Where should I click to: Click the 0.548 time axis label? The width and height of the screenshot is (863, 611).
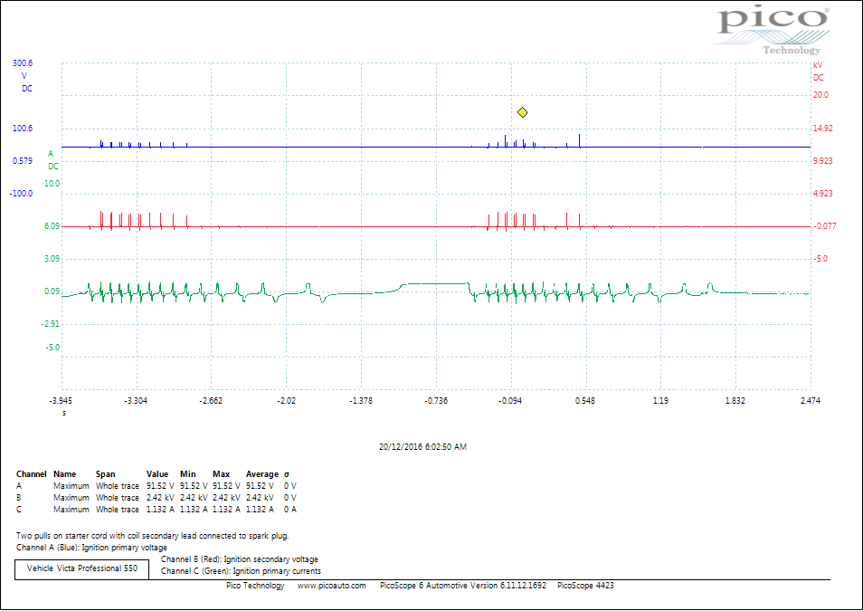coord(585,400)
